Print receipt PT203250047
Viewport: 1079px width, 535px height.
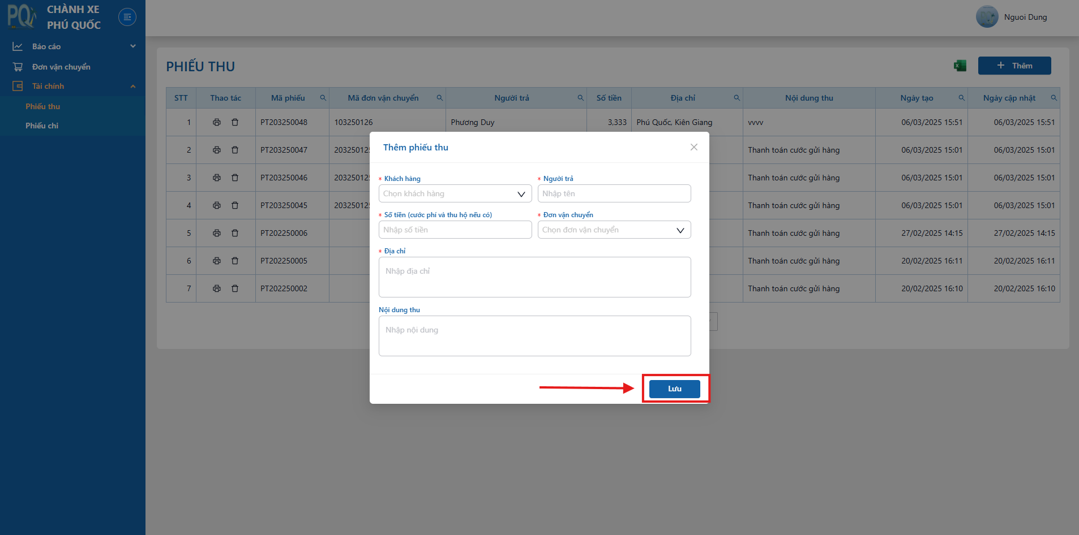(x=217, y=150)
